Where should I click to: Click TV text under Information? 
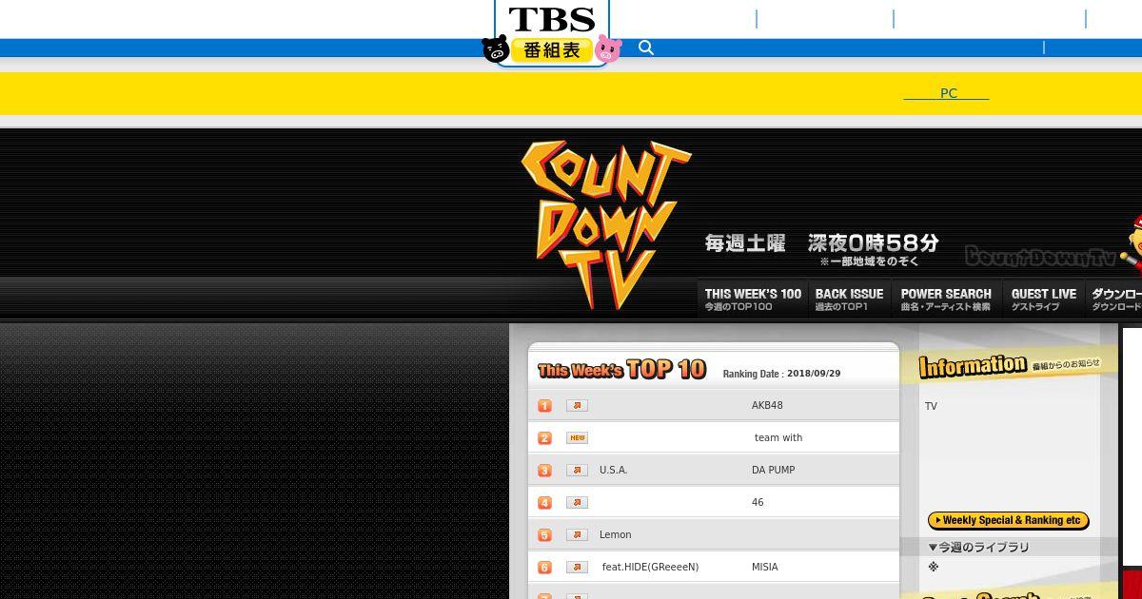tap(931, 406)
